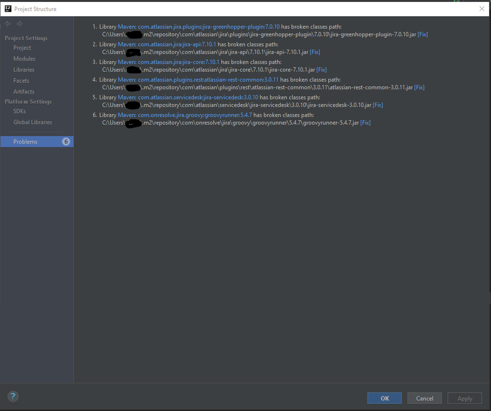Click Fix for jira-api-7.10.1.jar

point(315,52)
